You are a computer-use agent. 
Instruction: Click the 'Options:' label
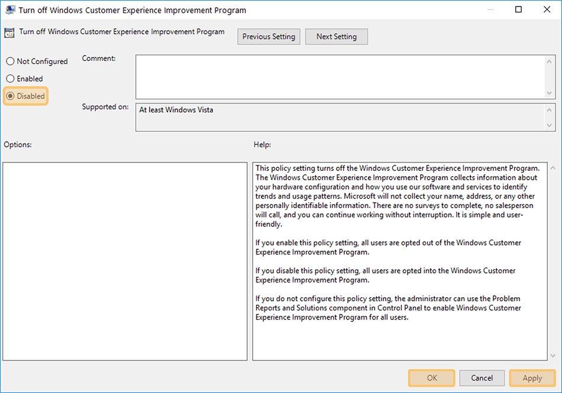[18, 145]
